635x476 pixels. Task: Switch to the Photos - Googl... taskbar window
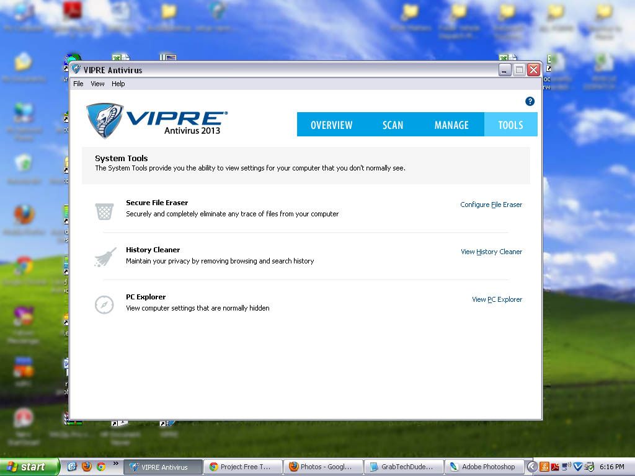tap(323, 467)
